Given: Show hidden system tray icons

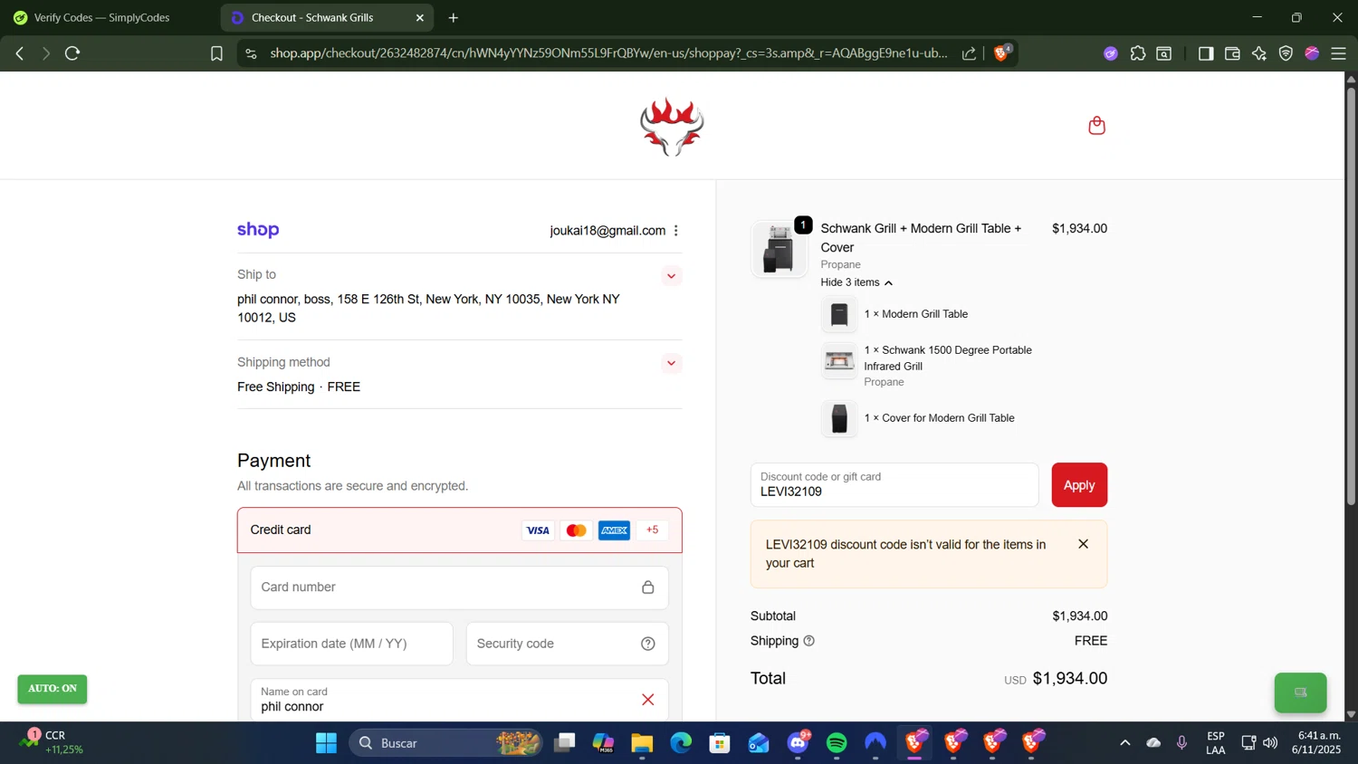Looking at the screenshot, I should point(1124,743).
